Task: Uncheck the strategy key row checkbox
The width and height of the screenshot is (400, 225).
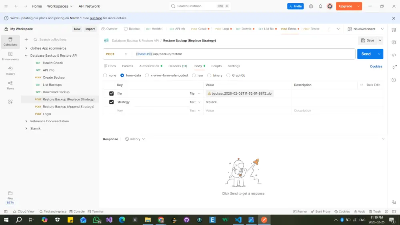Action: 112,102
